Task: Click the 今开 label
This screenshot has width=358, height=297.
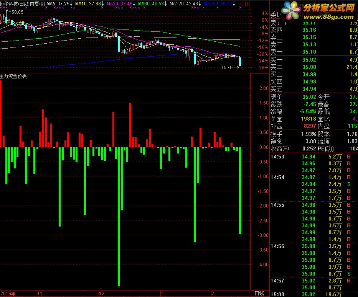Action: tap(323, 97)
